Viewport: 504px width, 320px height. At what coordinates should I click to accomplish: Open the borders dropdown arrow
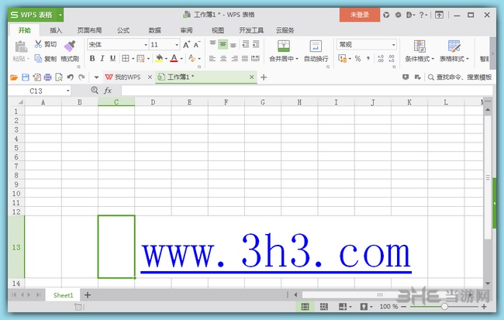click(133, 59)
